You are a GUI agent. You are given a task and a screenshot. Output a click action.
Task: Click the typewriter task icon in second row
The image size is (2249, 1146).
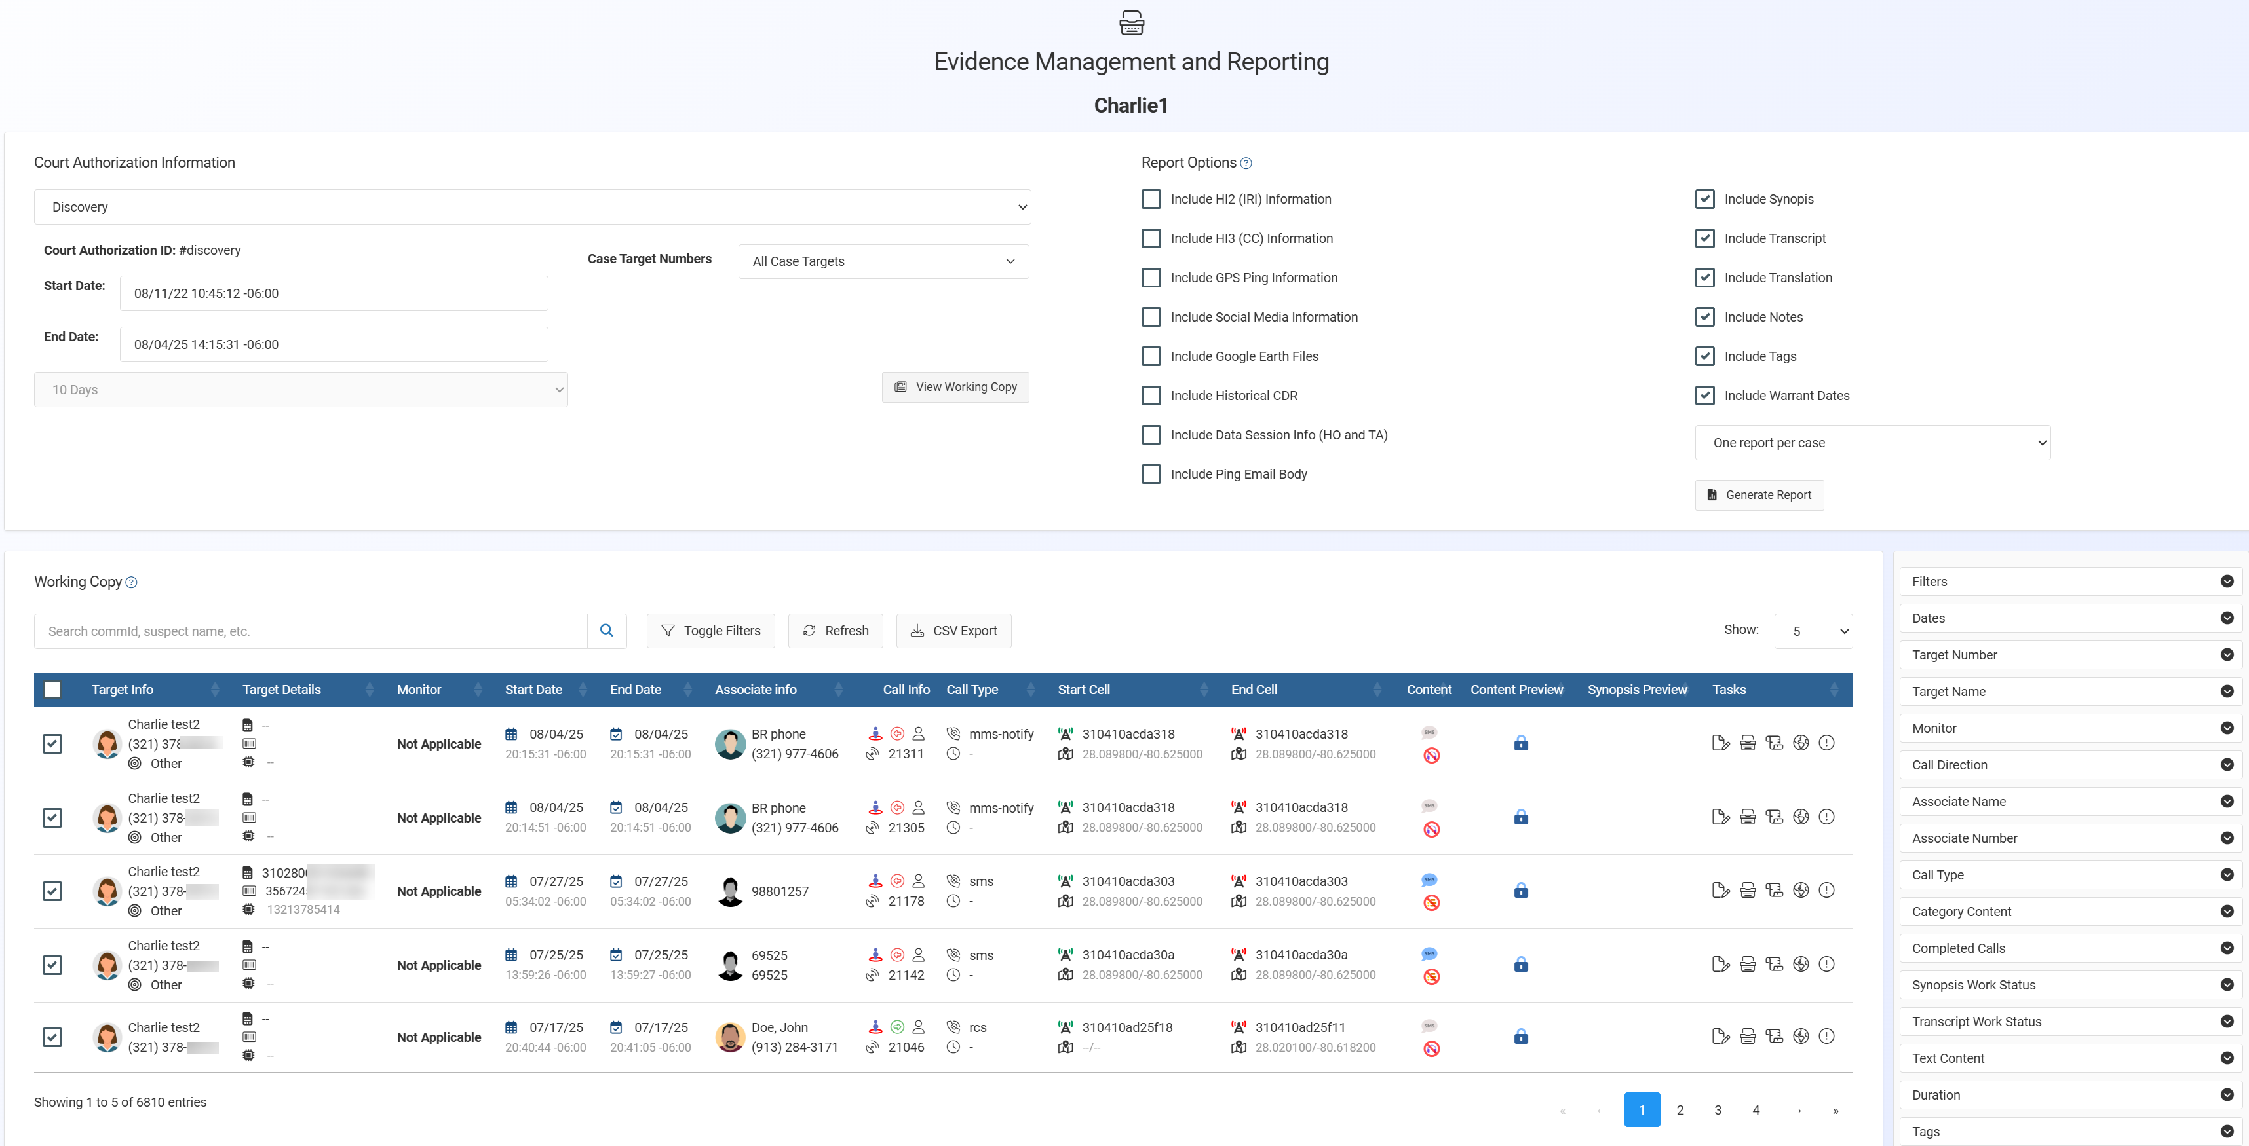click(x=1747, y=817)
